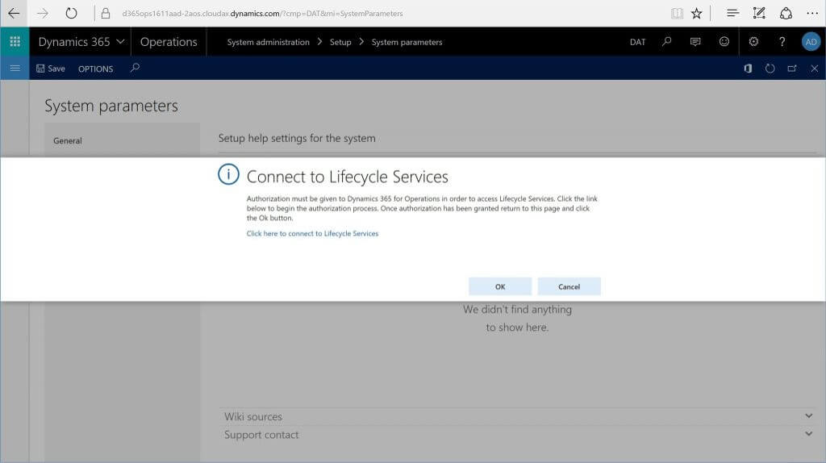Click the System parameters page title
Viewport: 826px width, 463px height.
111,106
